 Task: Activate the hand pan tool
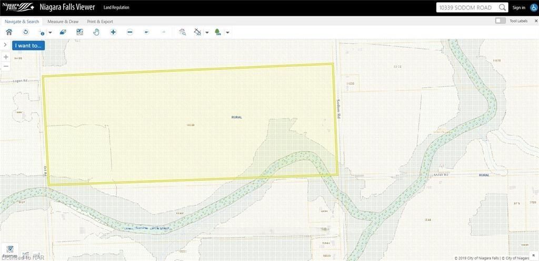coord(96,32)
